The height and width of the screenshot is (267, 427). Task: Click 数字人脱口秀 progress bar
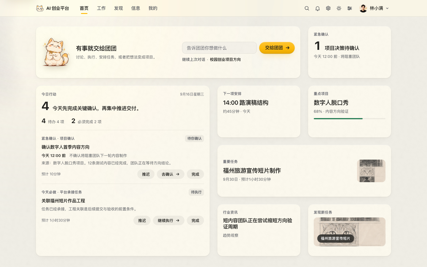350,119
